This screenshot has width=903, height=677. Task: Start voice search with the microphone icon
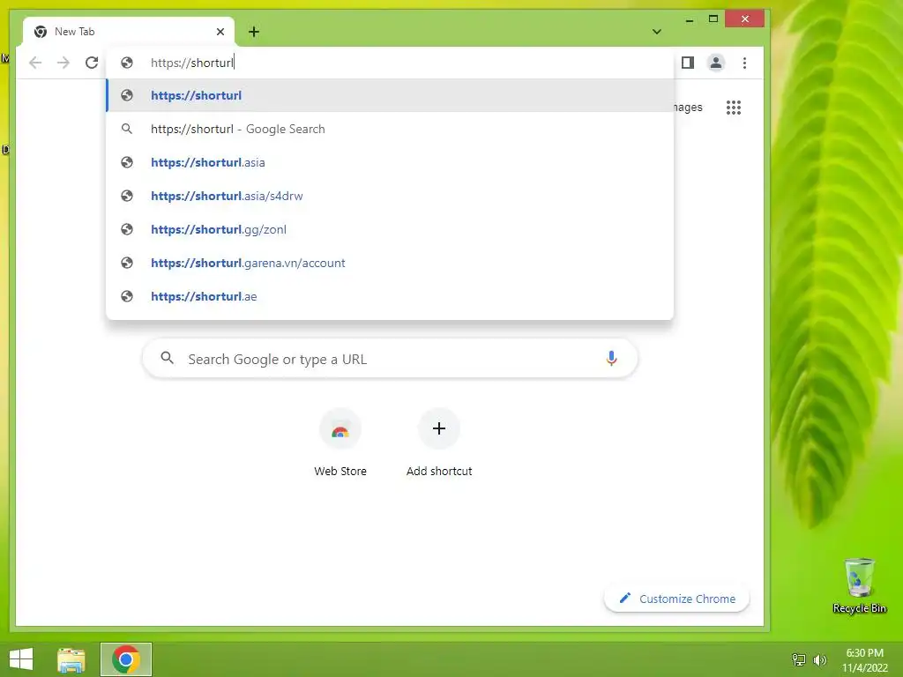click(612, 359)
